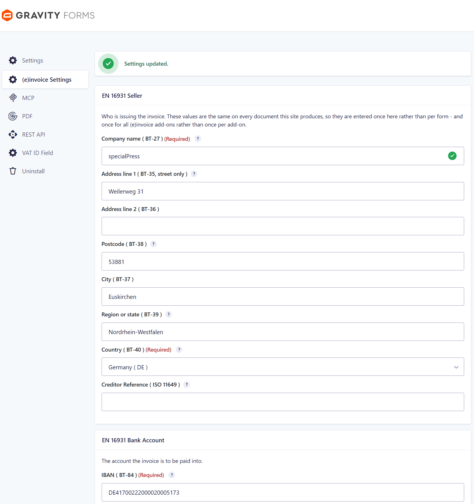474x504 pixels.
Task: Show help for IBAN BT-84
Action: point(172,475)
